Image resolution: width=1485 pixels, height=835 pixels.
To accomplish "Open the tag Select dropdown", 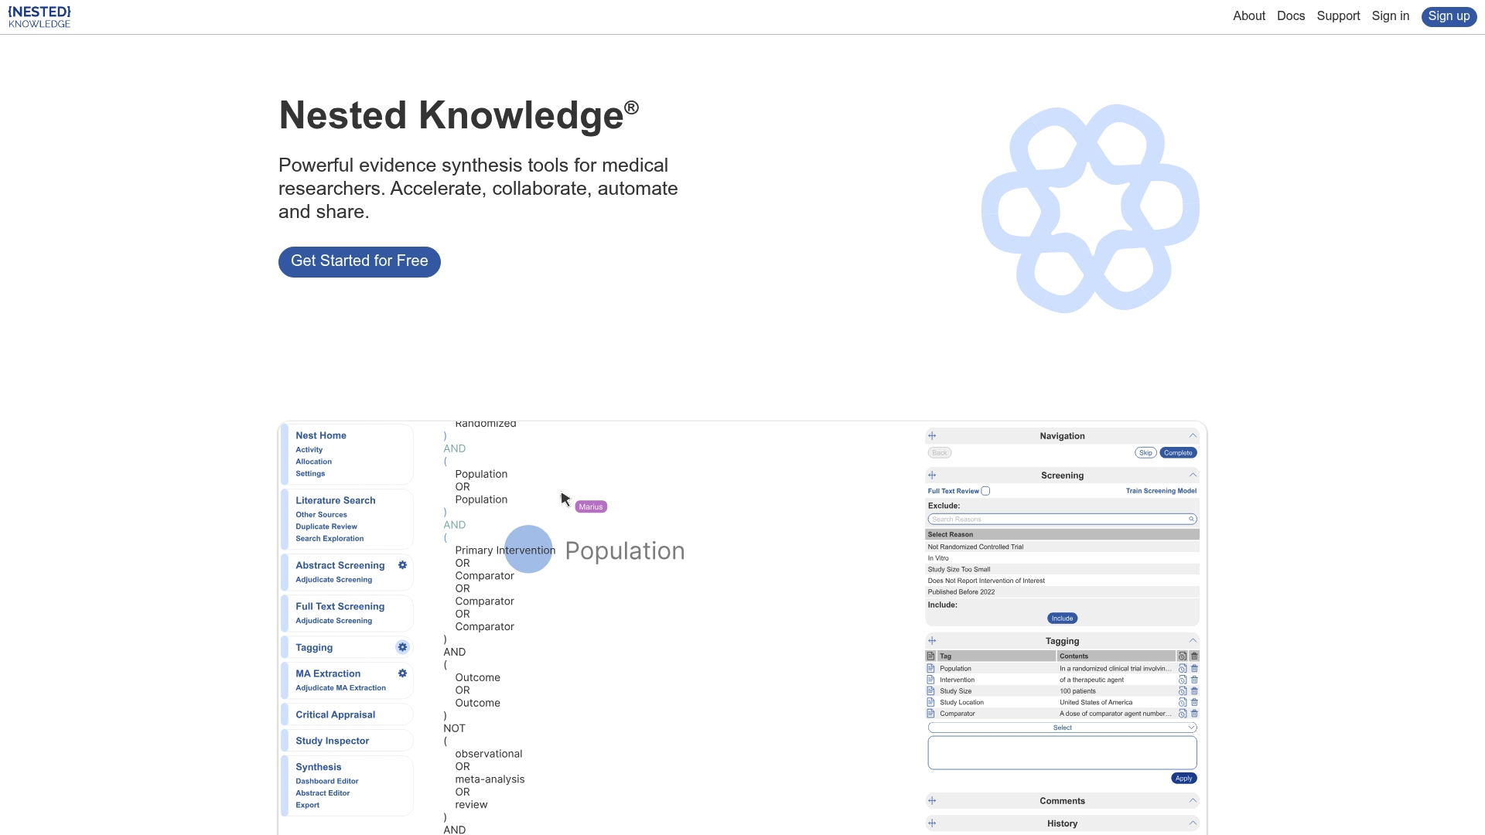I will (x=1062, y=728).
